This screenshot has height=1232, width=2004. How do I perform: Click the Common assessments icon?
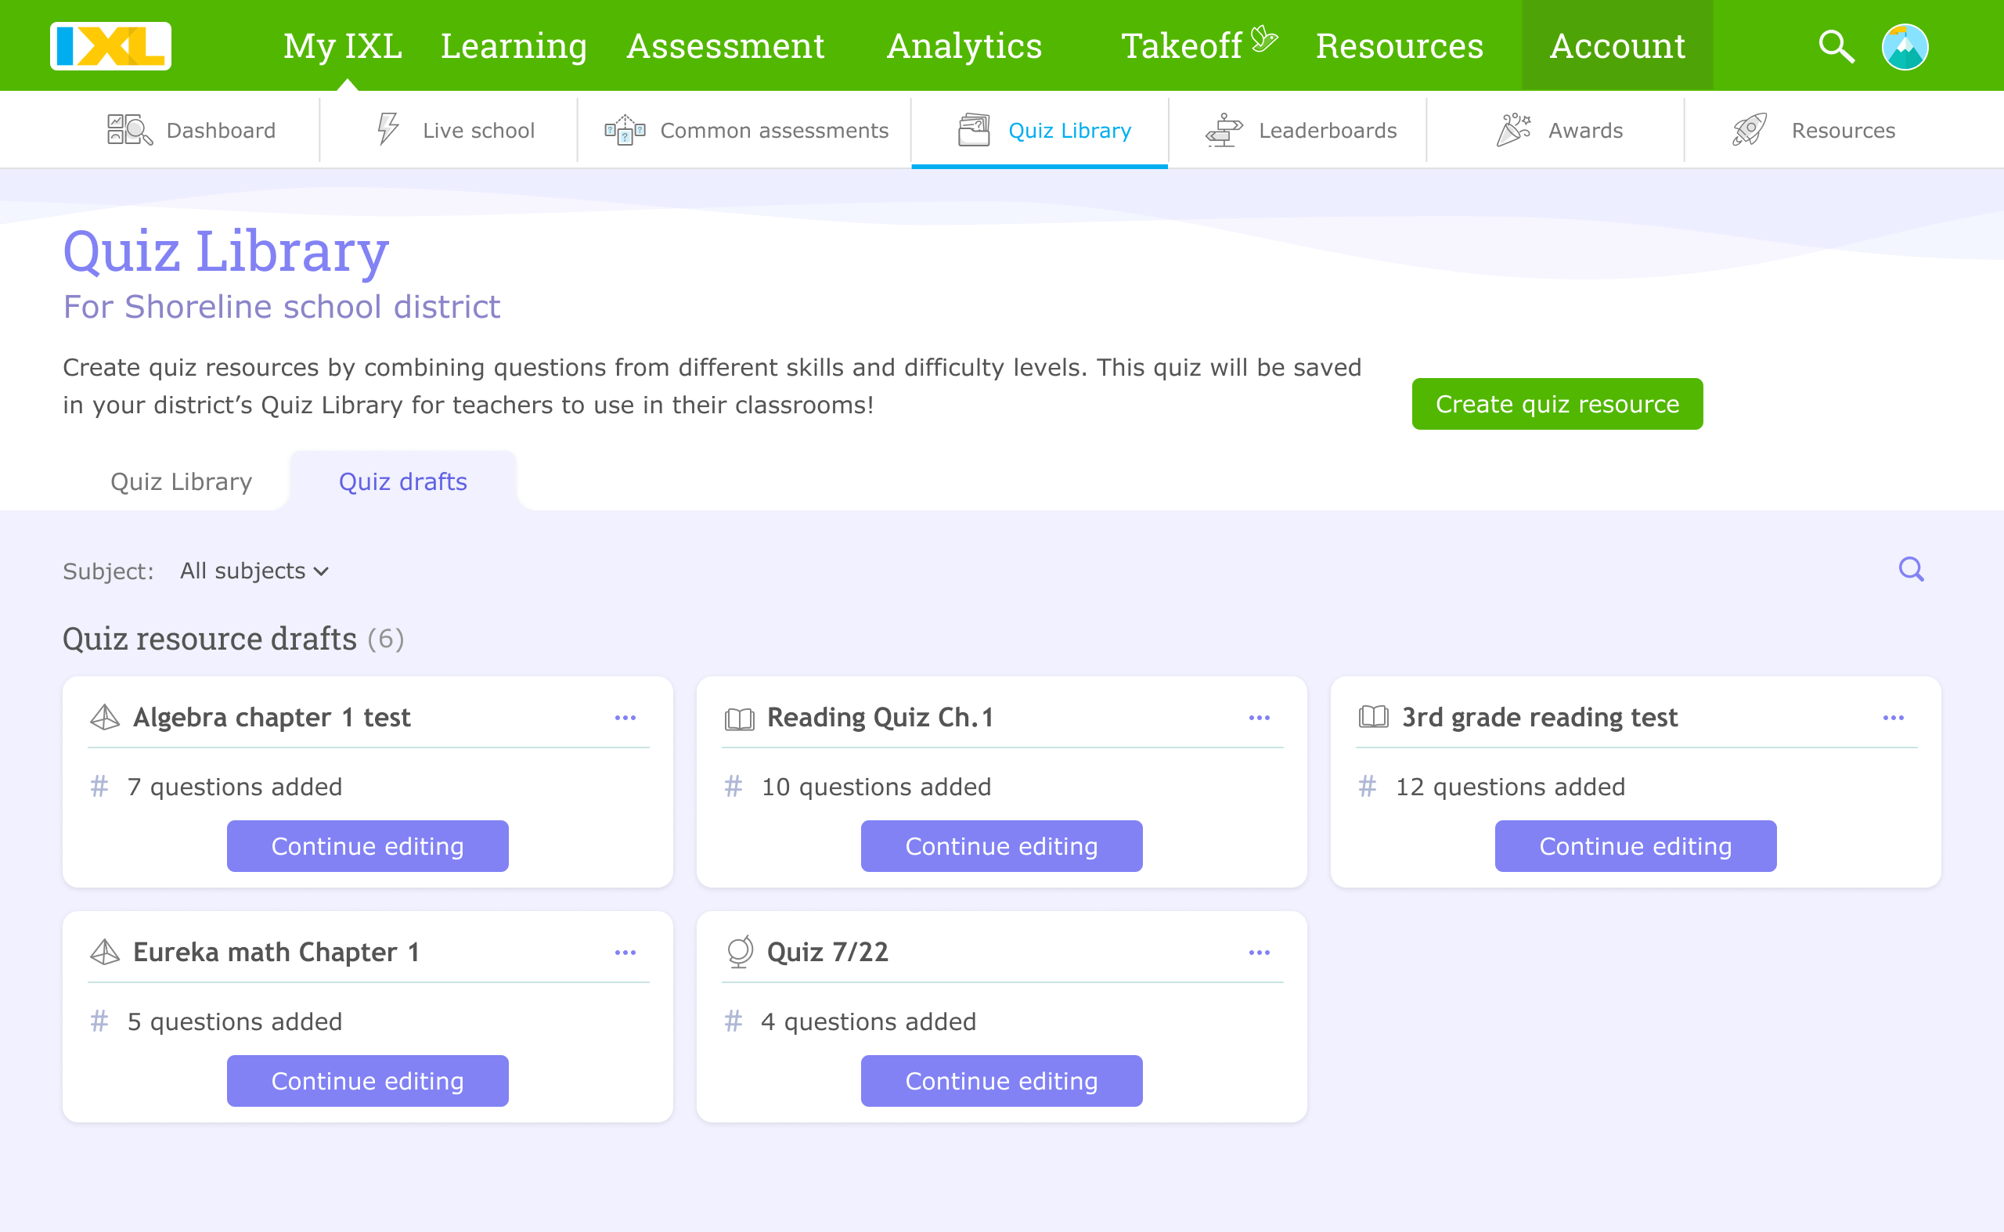pos(625,131)
